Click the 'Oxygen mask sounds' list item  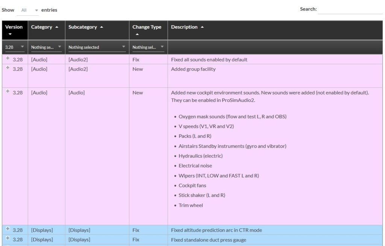[232, 117]
